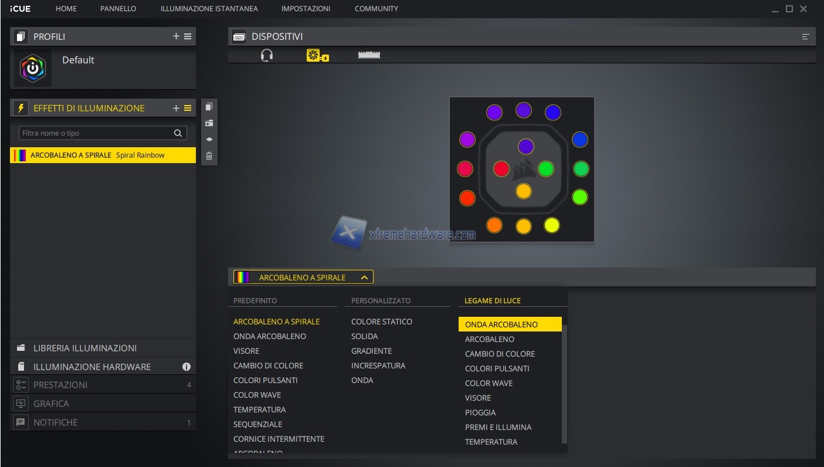This screenshot has width=824, height=467.
Task: Select the Default profile thumbnail
Action: coord(33,69)
